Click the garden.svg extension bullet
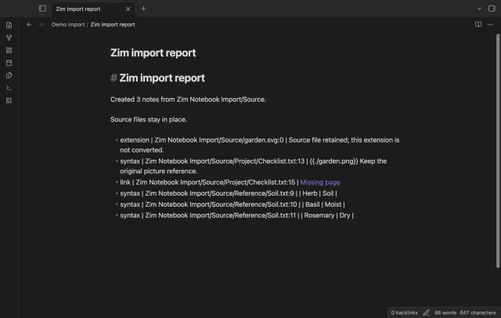This screenshot has width=501, height=318. pos(259,145)
